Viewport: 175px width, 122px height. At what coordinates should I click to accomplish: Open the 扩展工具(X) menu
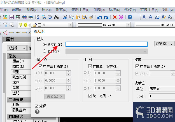(149, 10)
